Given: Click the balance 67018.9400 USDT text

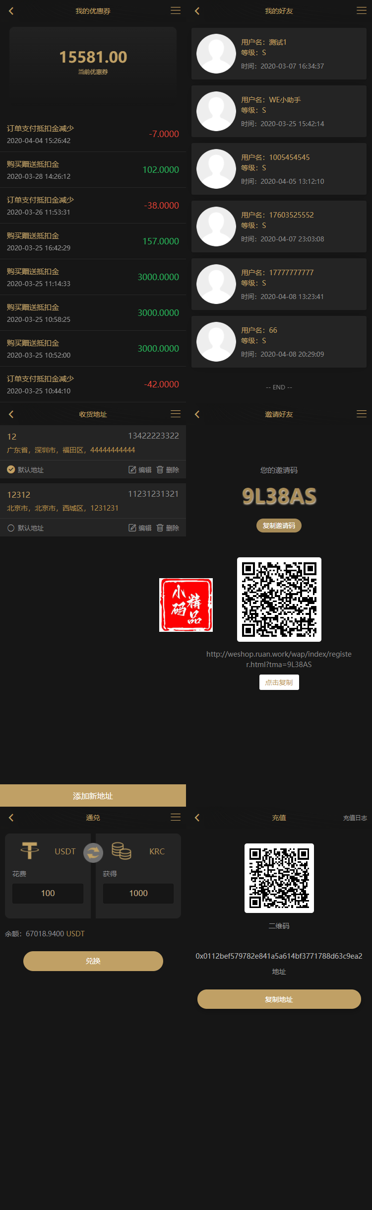Looking at the screenshot, I should [45, 933].
